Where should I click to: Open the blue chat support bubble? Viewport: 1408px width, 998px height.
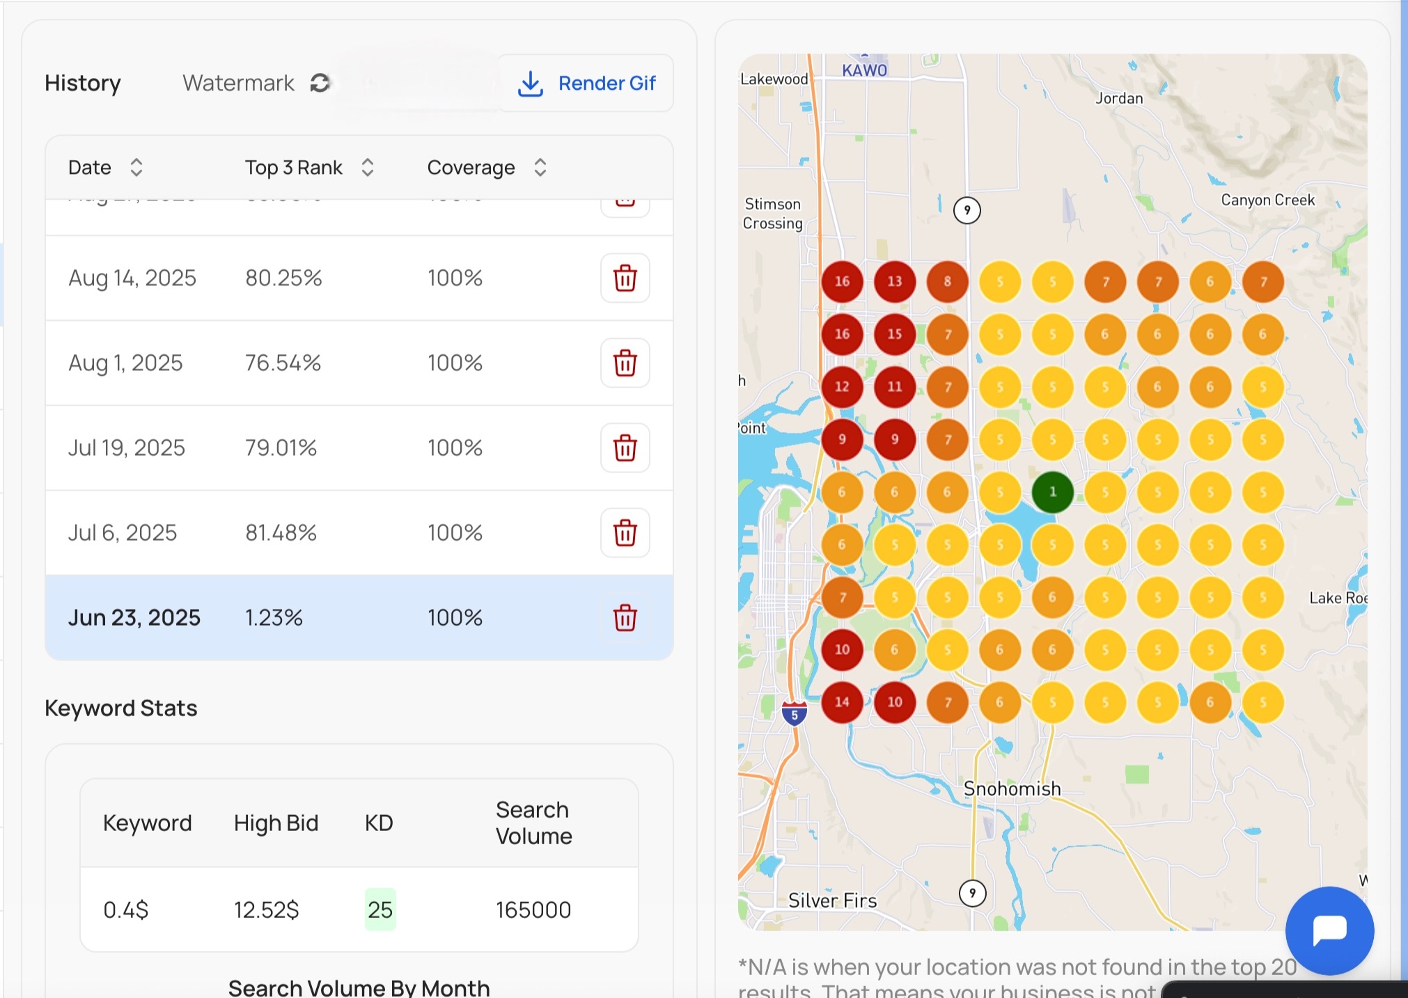coord(1329,930)
